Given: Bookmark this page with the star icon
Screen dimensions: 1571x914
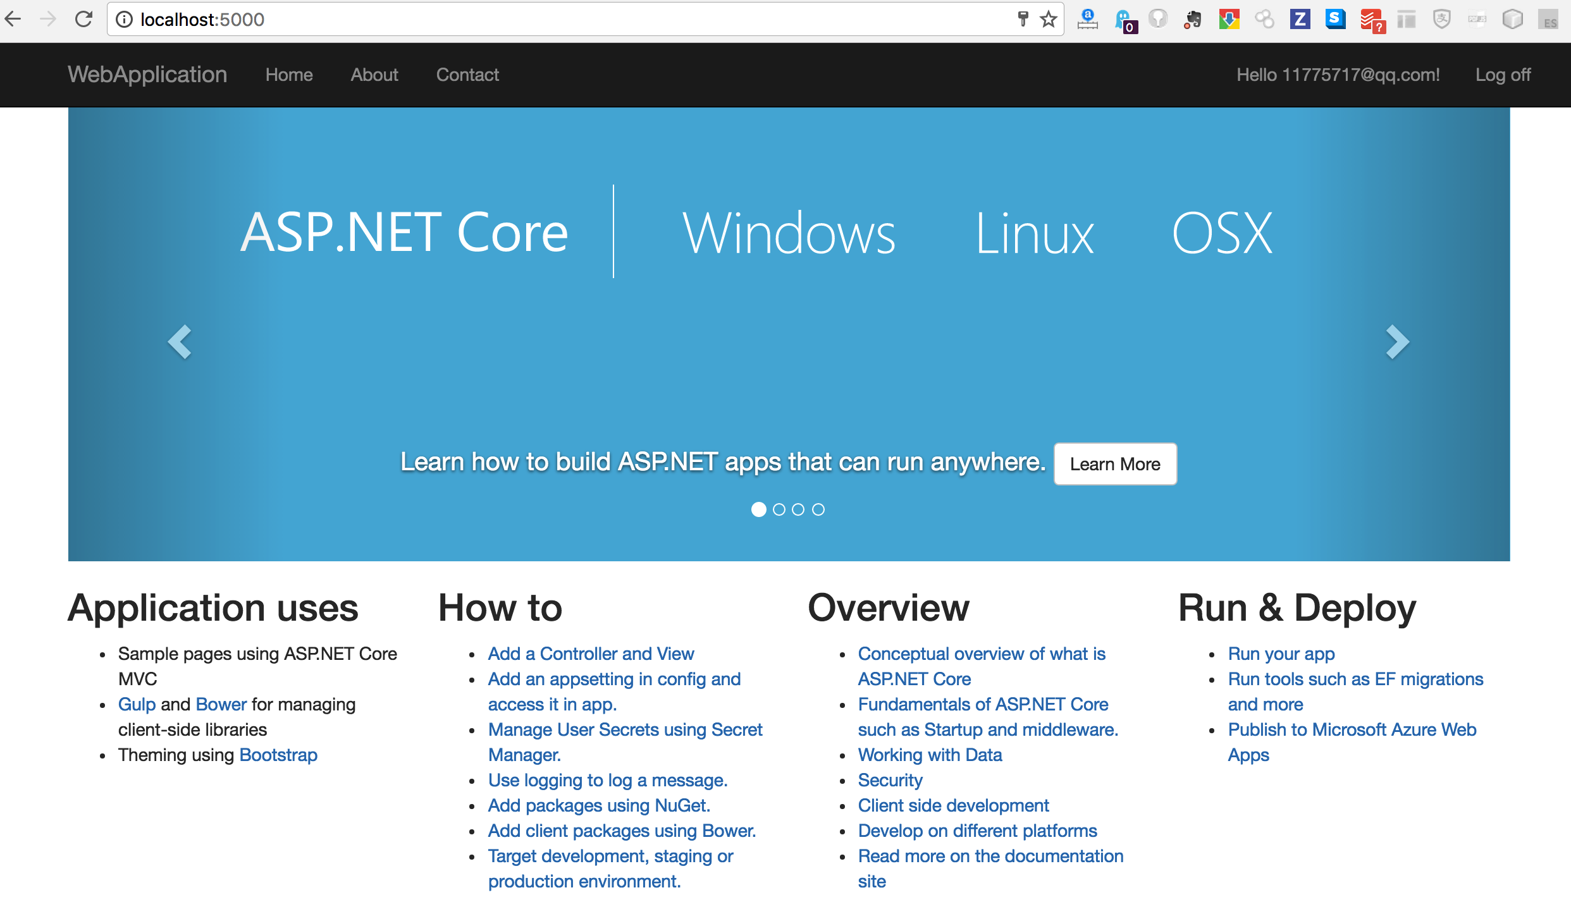Looking at the screenshot, I should coord(1049,20).
